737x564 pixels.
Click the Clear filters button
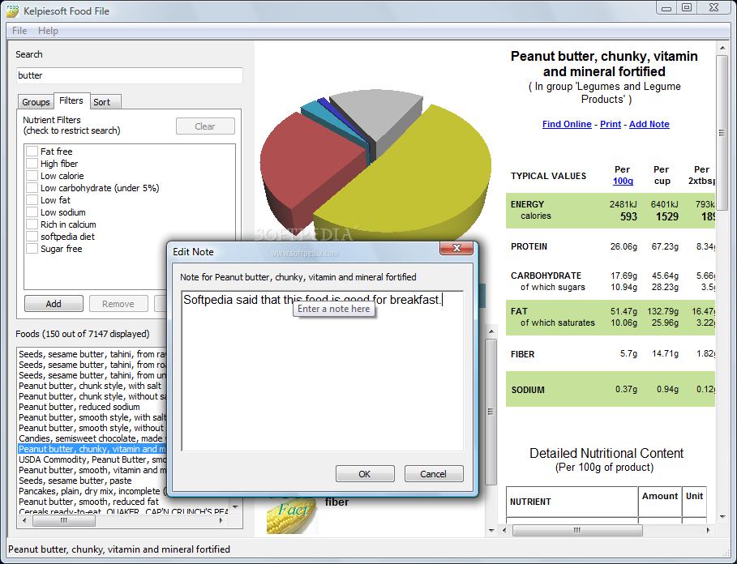pos(205,126)
